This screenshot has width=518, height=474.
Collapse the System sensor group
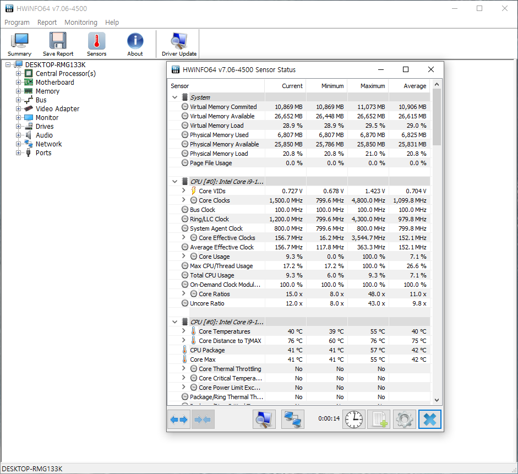click(175, 97)
